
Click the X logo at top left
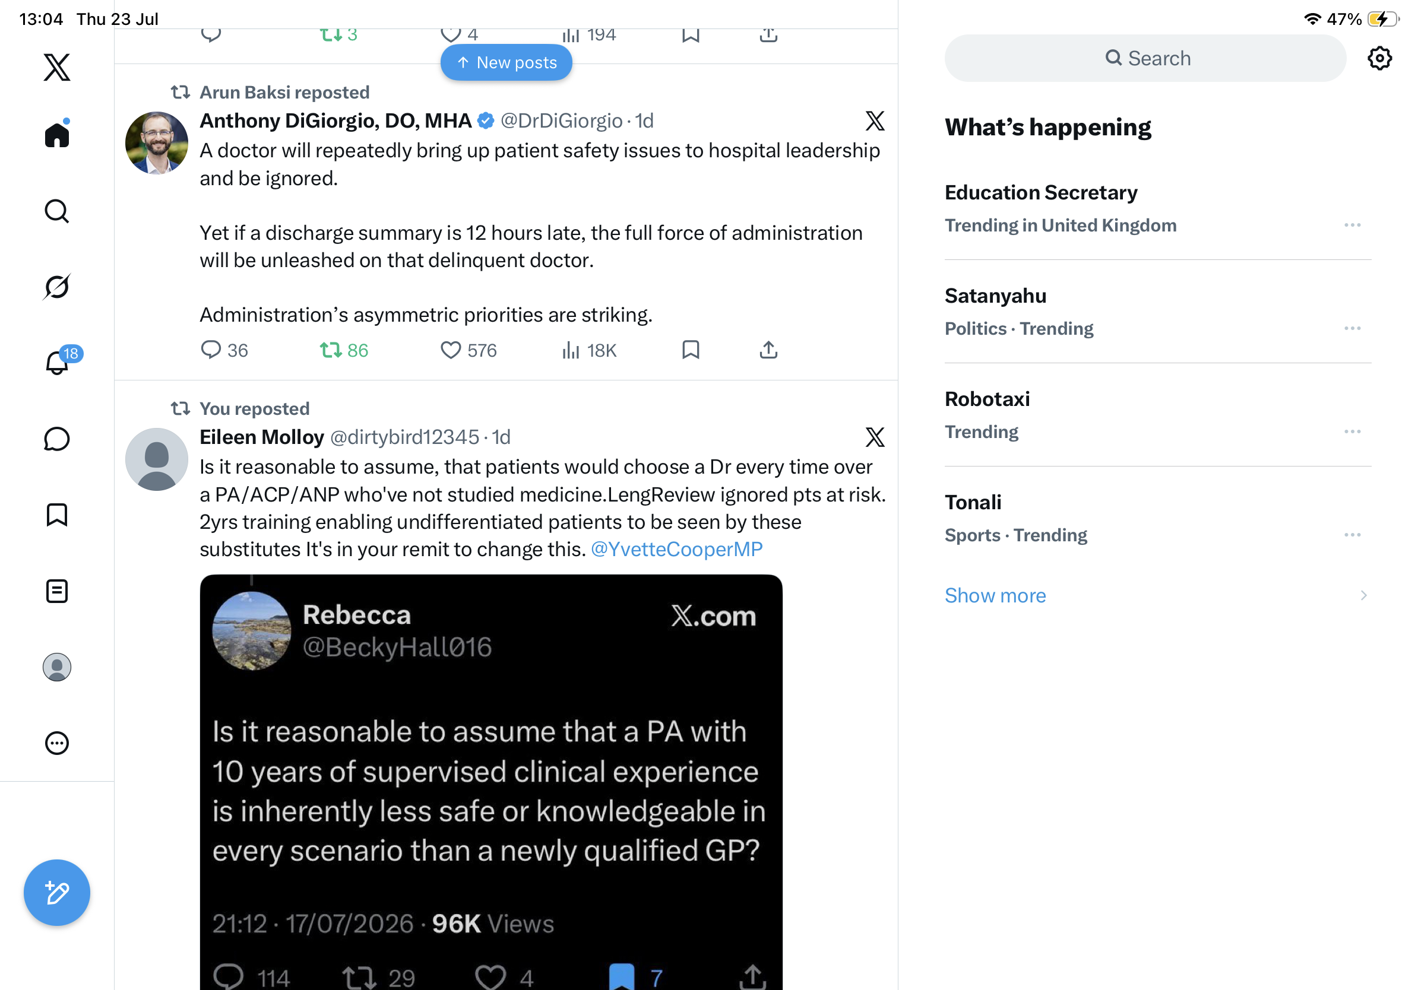[57, 66]
